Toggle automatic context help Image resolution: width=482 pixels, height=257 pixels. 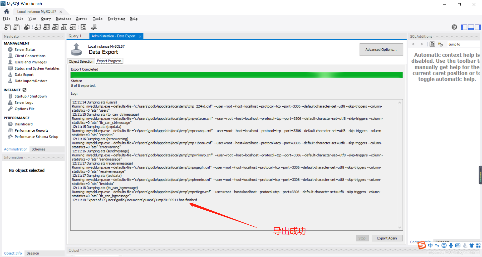[x=441, y=44]
